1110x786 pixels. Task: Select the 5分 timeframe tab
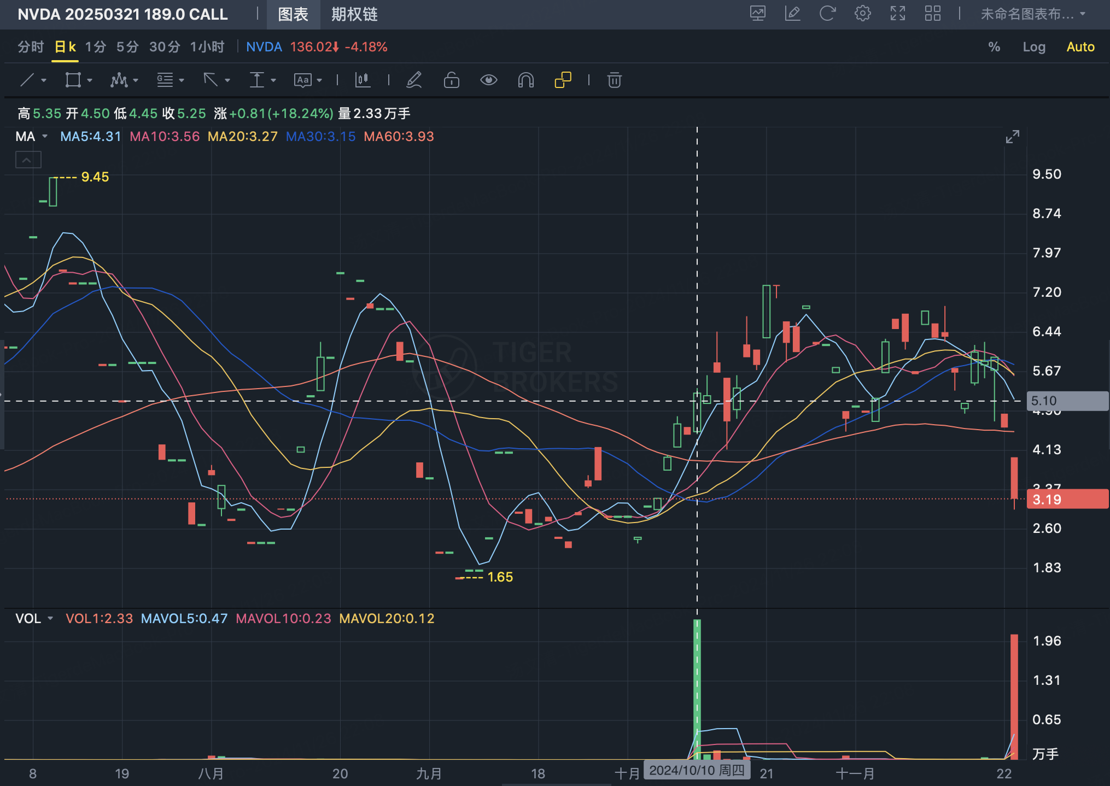coord(127,47)
